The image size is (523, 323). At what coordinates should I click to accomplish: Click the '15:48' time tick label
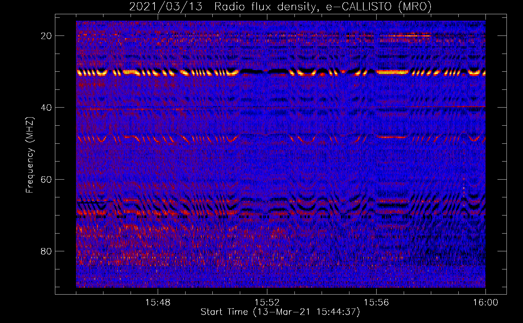(158, 303)
